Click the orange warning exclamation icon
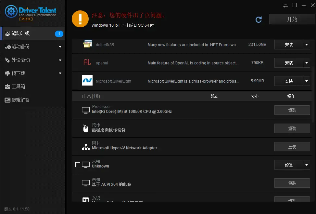Image resolution: width=316 pixels, height=214 pixels. 80,19
